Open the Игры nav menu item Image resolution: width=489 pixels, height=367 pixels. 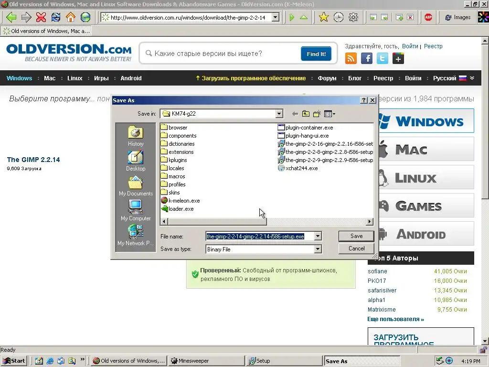coord(101,78)
